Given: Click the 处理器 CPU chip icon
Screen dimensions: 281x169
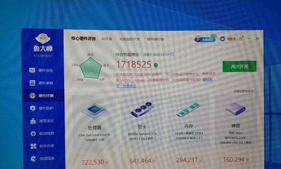Looking at the screenshot, I should 94,111.
